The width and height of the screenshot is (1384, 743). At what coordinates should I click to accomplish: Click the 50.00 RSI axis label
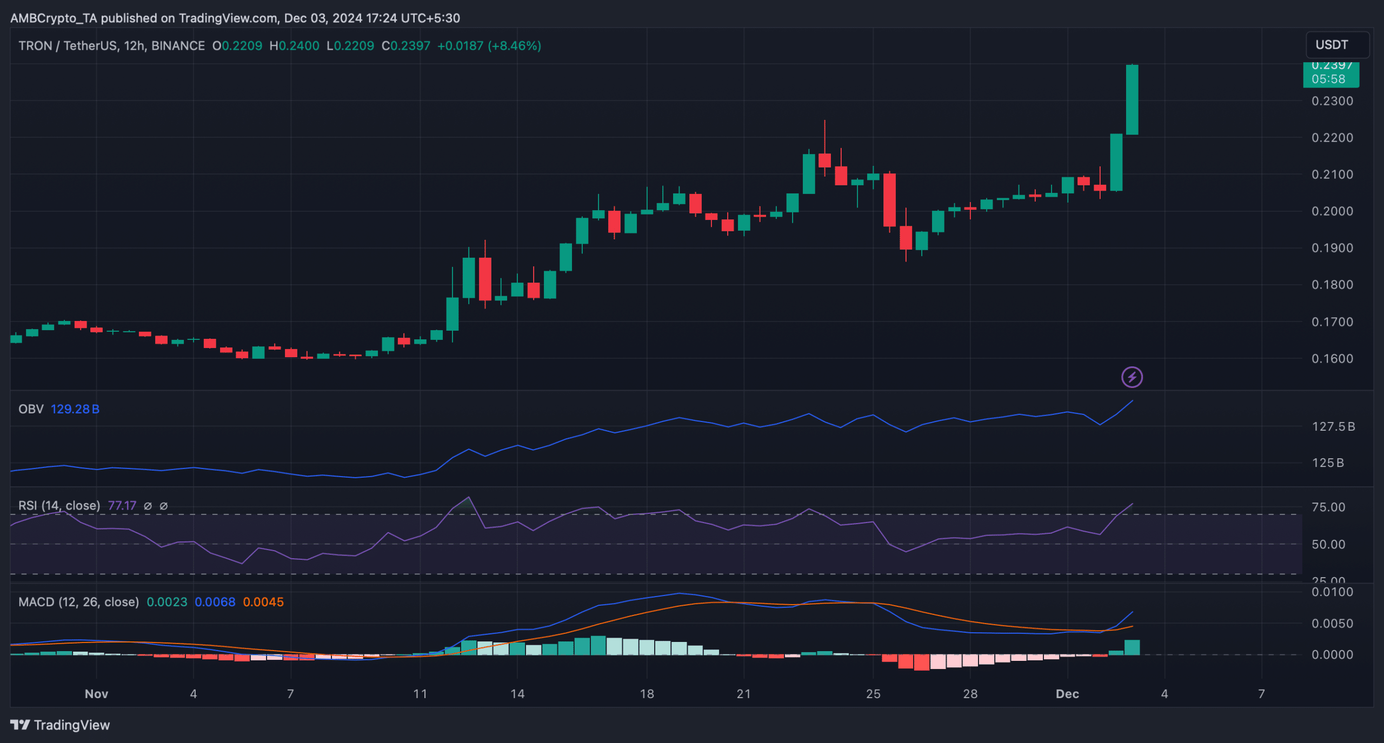1329,545
